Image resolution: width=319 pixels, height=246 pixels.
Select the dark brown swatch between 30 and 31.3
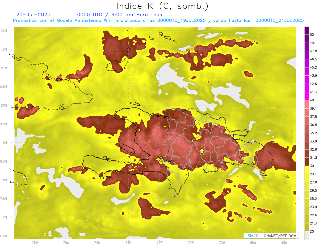tap(307, 162)
